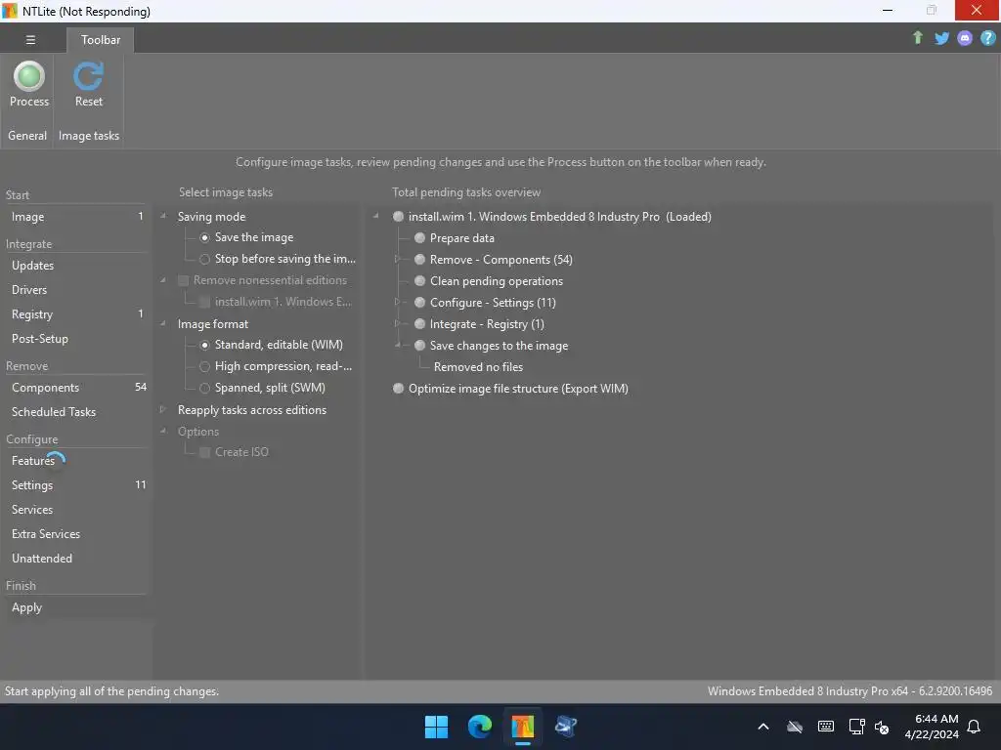Expand Configure - Settings (11) node
The image size is (1001, 750).
click(397, 302)
